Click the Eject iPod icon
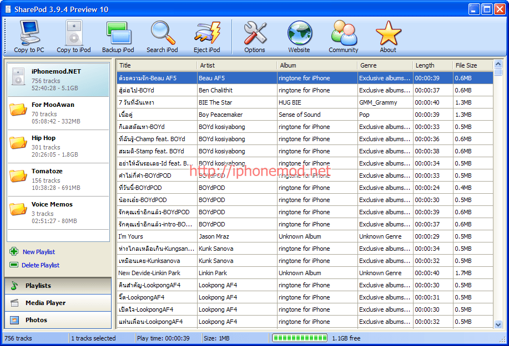 tap(207, 33)
